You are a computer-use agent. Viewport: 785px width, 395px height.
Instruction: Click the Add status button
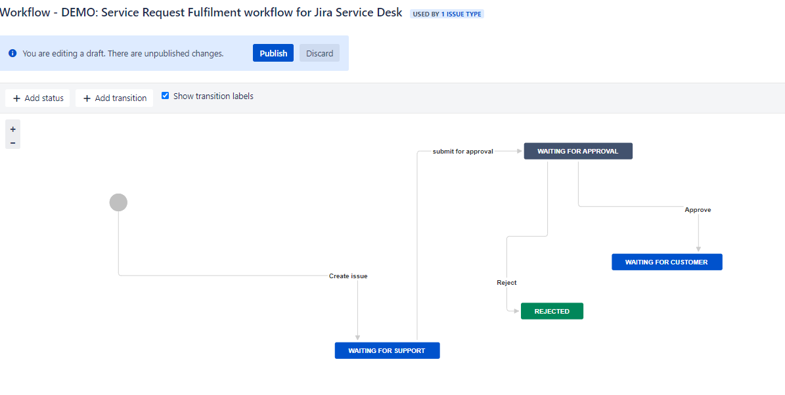click(38, 98)
